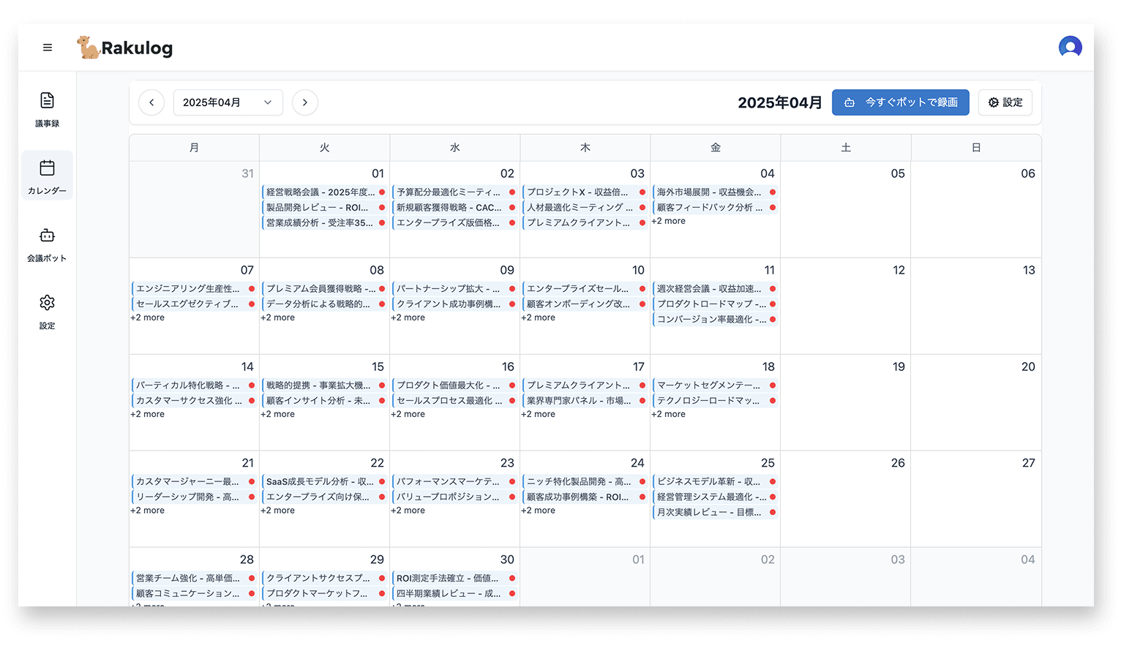Image resolution: width=1121 pixels, height=654 pixels.
Task: Open 議事録 minutes from the sidebar
Action: coord(48,109)
